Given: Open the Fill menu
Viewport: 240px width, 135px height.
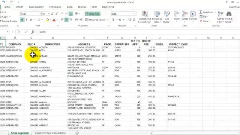Looking at the screenshot, I should click(204, 16).
